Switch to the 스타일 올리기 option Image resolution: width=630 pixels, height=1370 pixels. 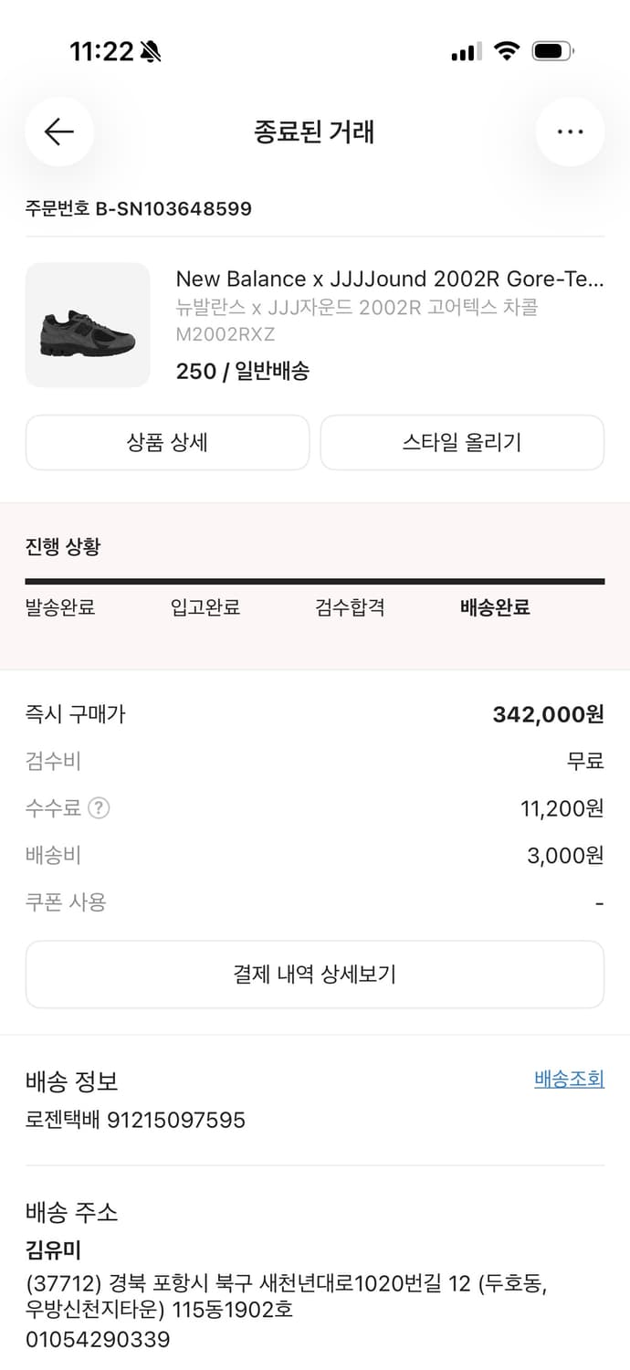tap(462, 442)
